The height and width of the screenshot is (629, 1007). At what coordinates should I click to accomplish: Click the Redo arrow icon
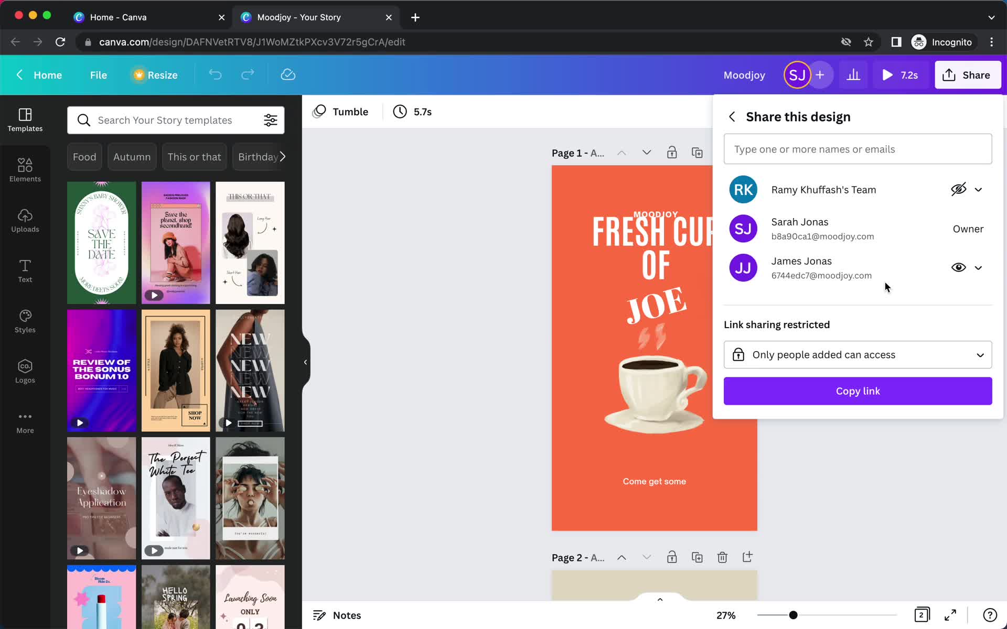[247, 74]
